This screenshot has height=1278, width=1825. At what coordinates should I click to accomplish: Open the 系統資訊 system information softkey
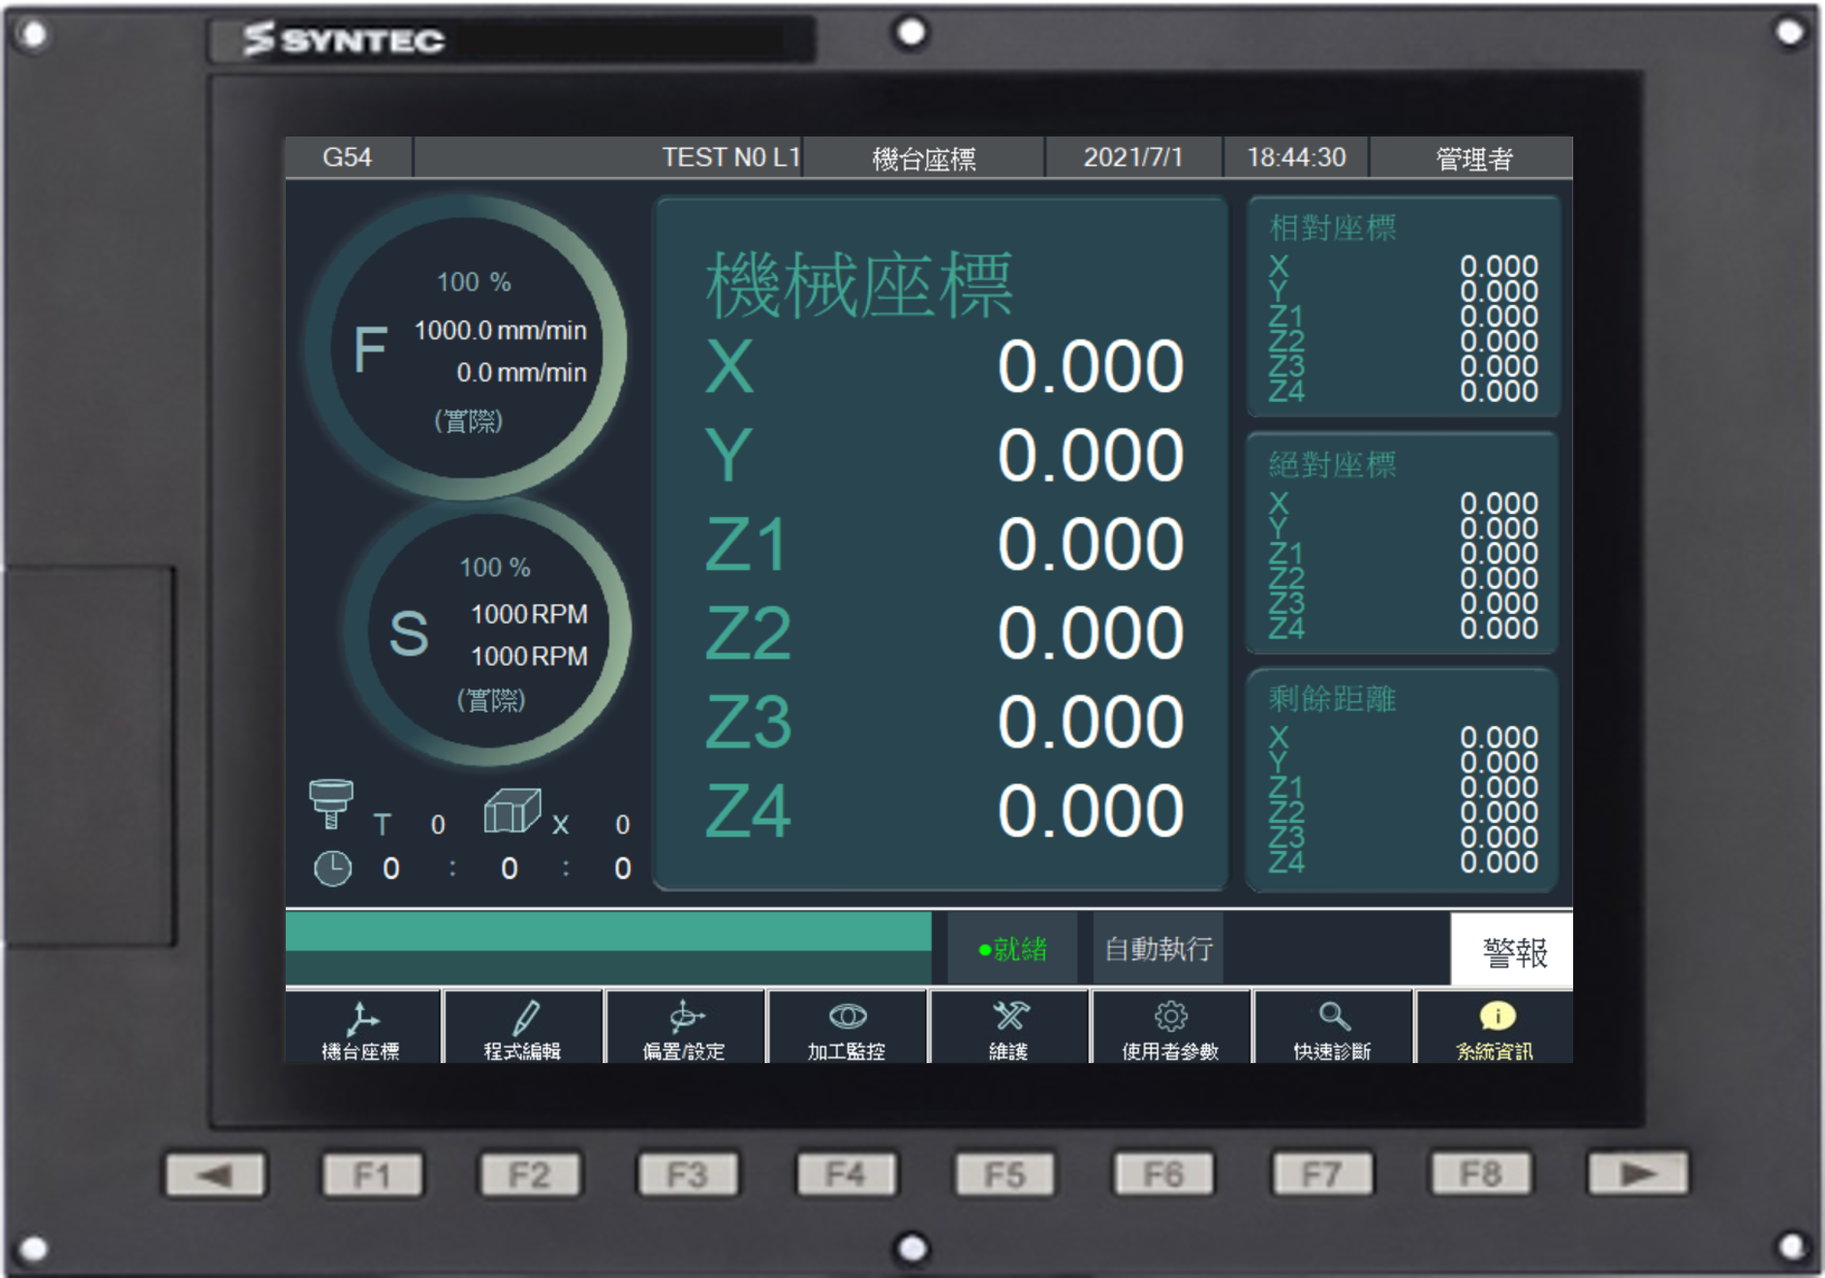pyautogui.click(x=1495, y=1029)
